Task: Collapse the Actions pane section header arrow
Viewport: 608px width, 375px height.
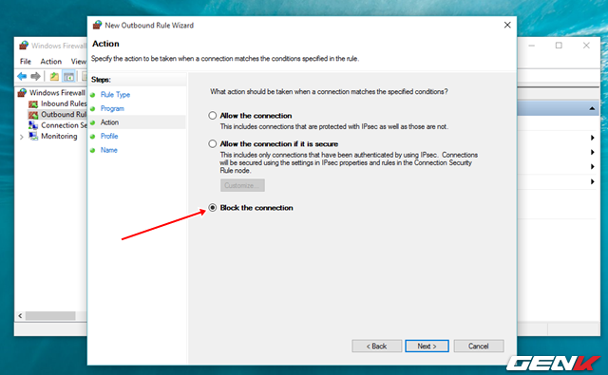Action: pos(592,108)
